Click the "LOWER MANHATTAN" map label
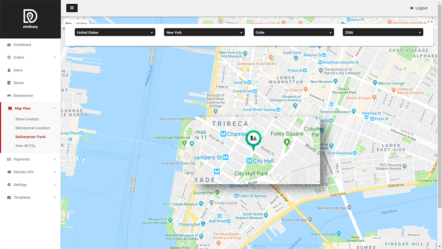Screen dimensions: 442x249 tap(286, 80)
